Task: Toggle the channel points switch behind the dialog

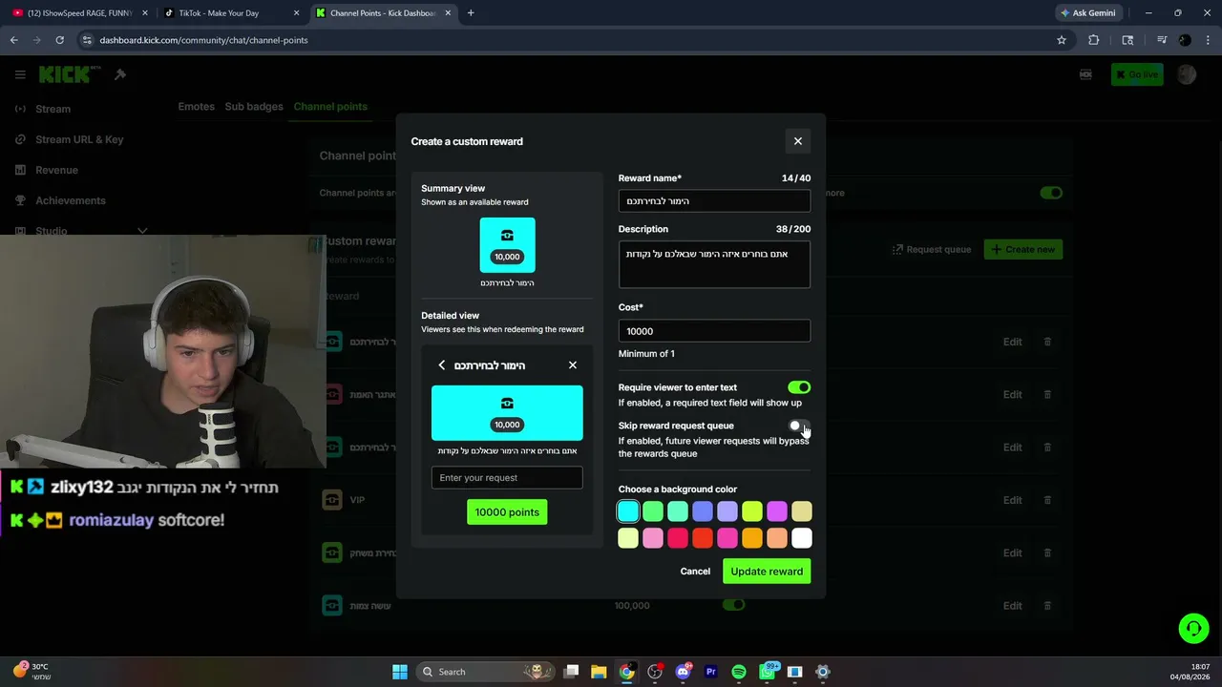Action: pos(1051,193)
